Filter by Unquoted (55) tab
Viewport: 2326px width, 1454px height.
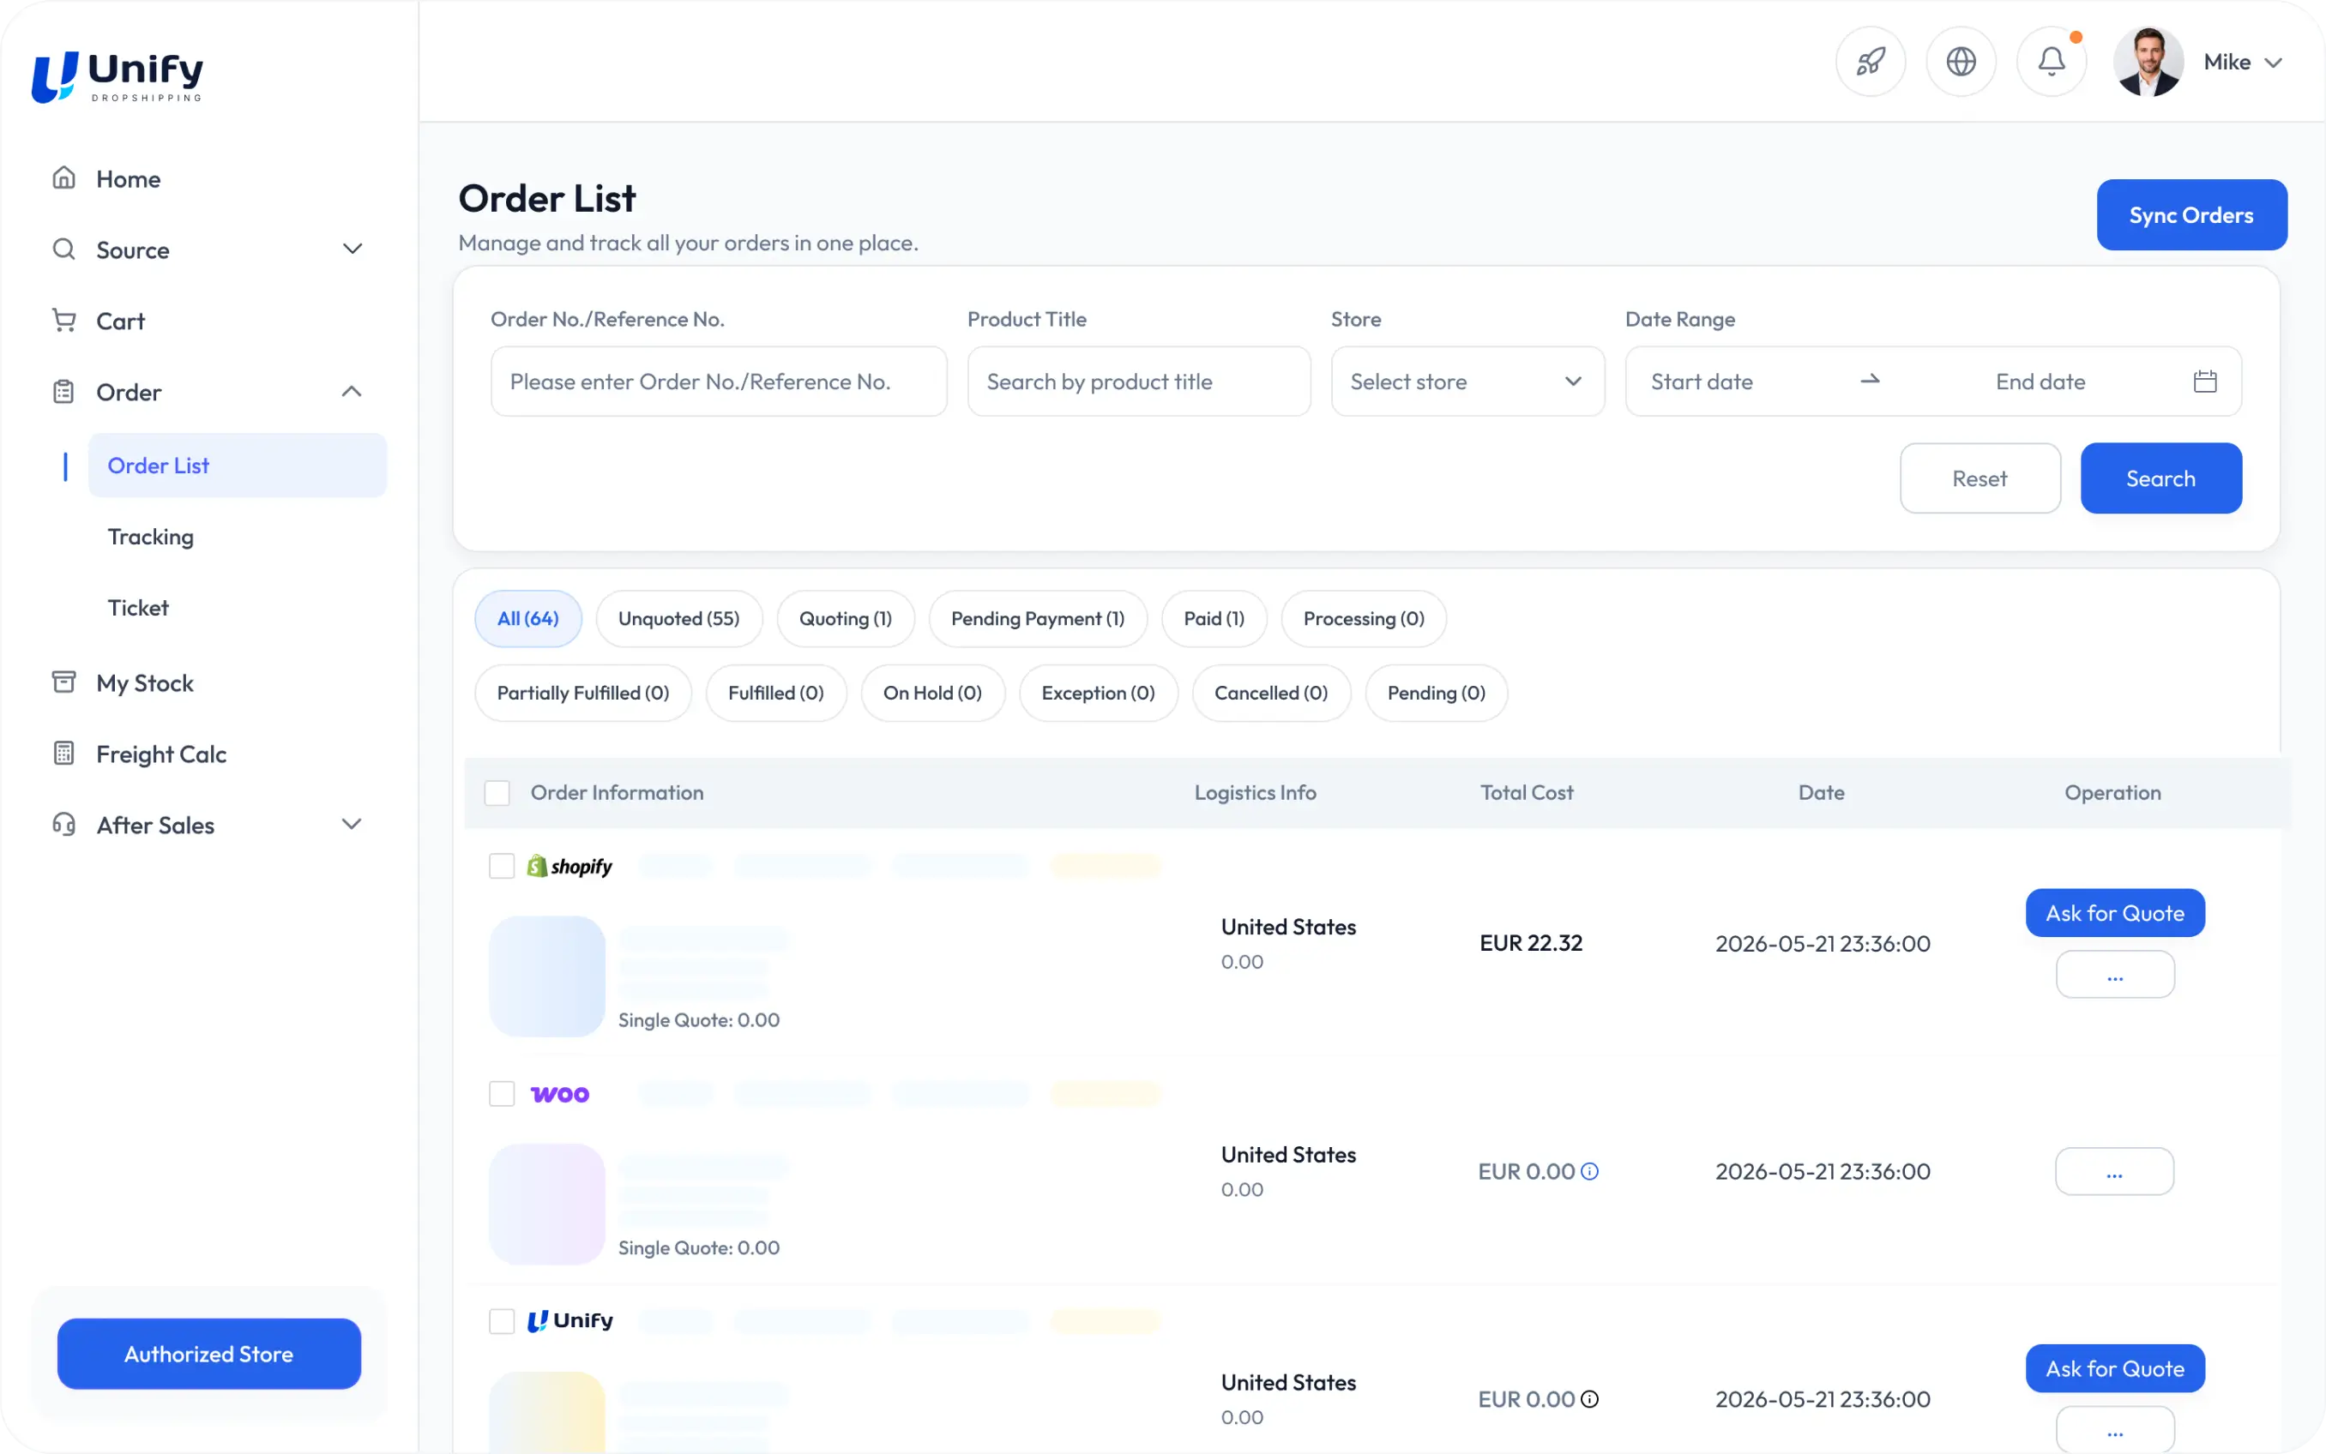(x=679, y=618)
